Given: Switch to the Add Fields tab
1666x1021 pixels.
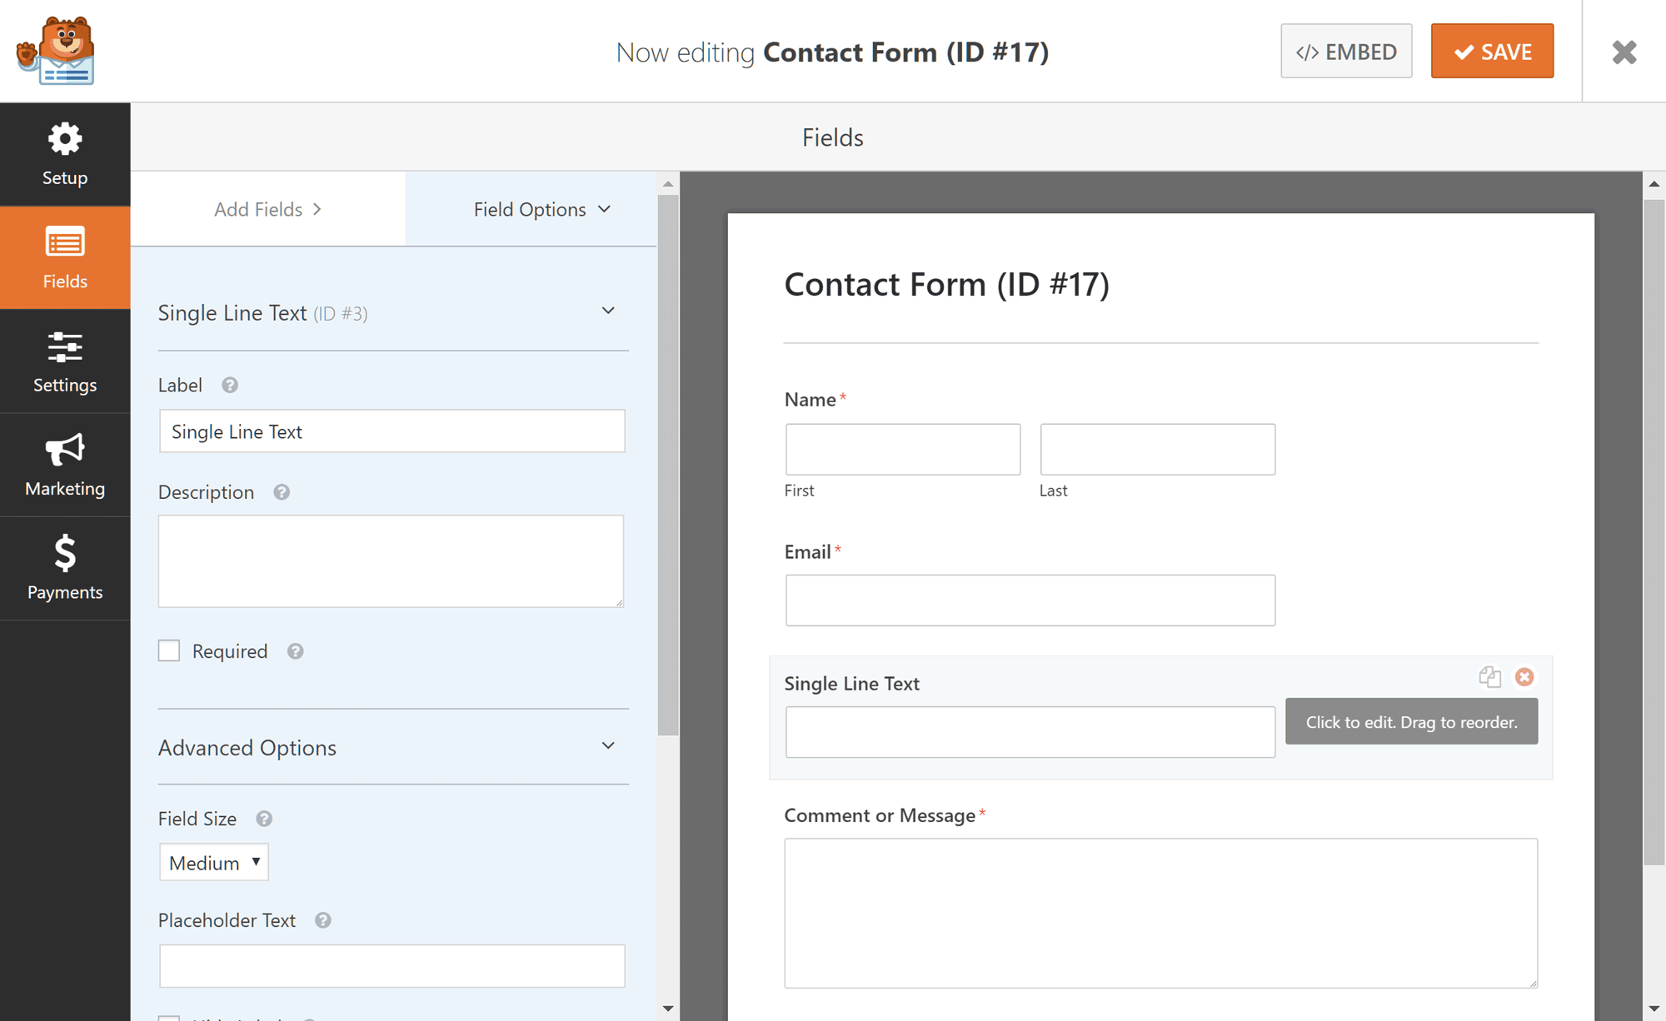Looking at the screenshot, I should pos(267,209).
